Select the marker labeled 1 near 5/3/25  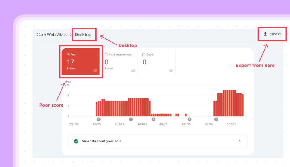(216, 119)
